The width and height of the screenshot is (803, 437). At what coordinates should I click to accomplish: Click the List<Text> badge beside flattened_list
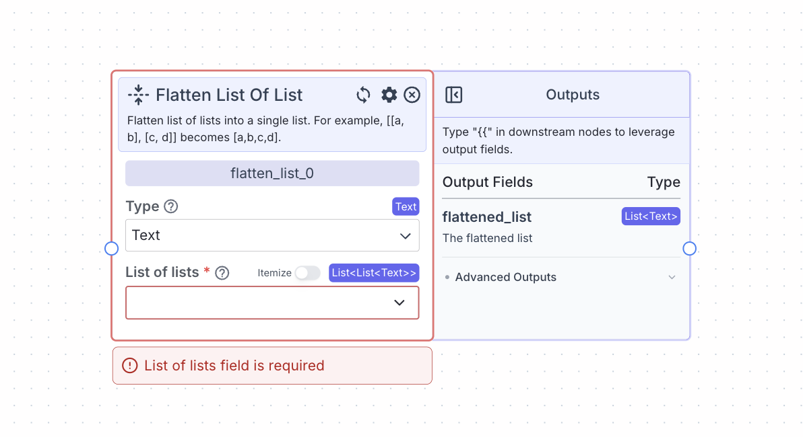pyautogui.click(x=651, y=216)
